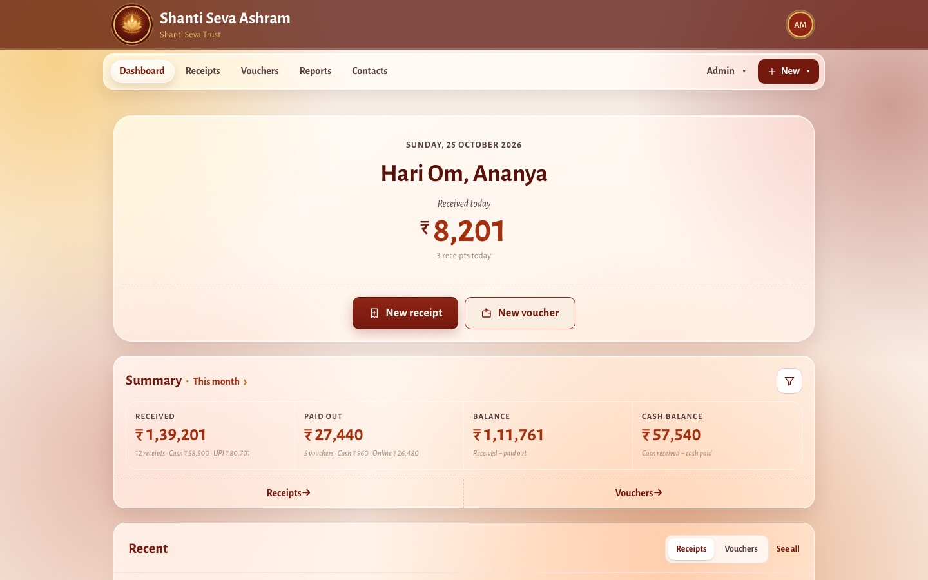Click the 'Hari Om, Ananya' greeting
Image resolution: width=928 pixels, height=580 pixels.
[464, 173]
